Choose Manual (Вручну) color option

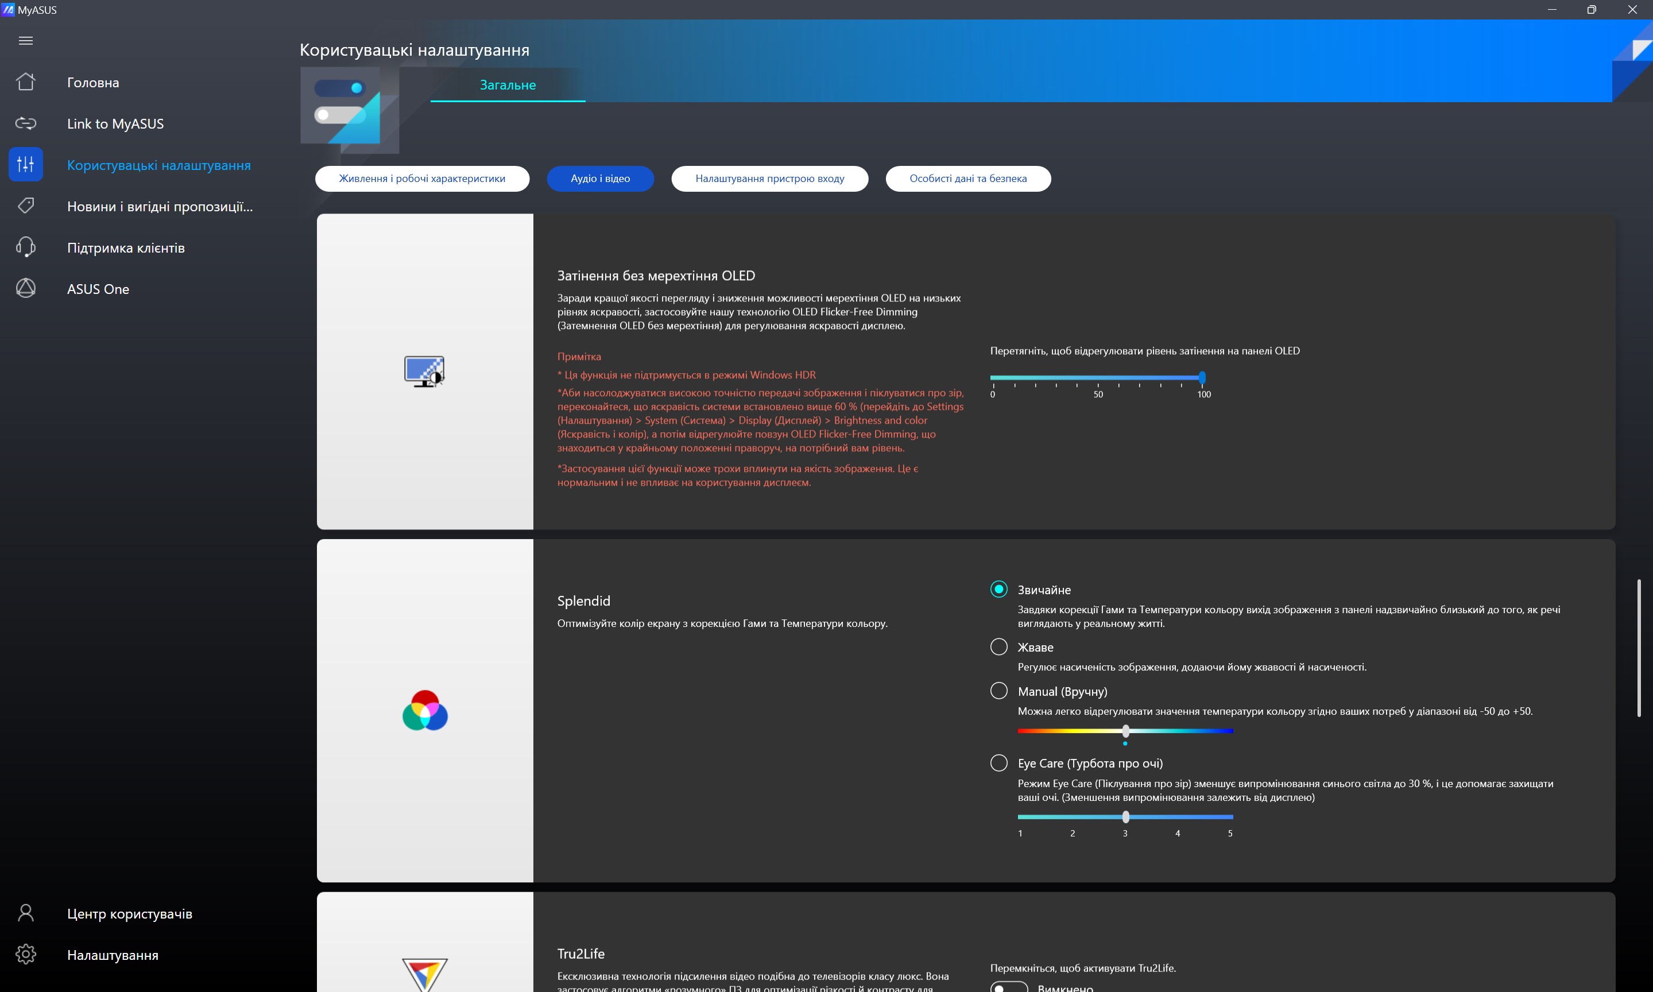tap(998, 691)
